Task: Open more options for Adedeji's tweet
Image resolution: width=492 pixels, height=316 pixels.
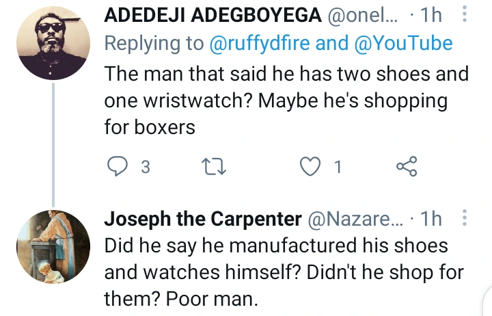Action: (x=465, y=14)
